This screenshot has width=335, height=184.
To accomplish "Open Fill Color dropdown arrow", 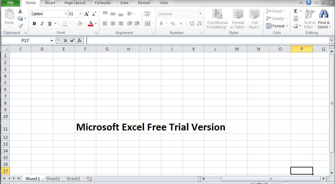I will 85,24.
